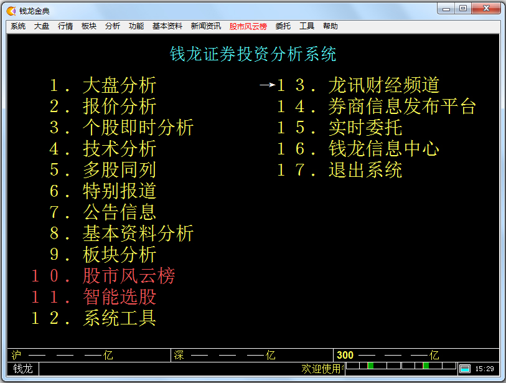This screenshot has width=506, height=383.
Task: Open the 委托 menu
Action: pyautogui.click(x=281, y=26)
